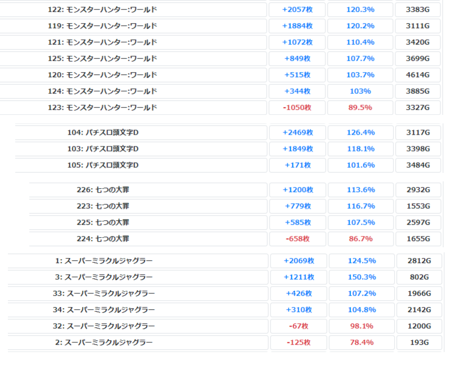459x365 pixels.
Task: Click the 86.7% payout rate
Action: [361, 239]
